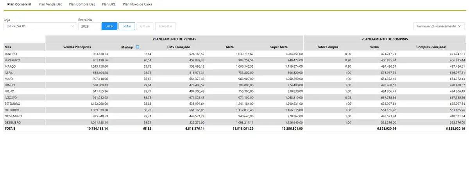Viewport: 469px width, 172px height.
Task: Expand the Ferramenta Planejamento dropdown
Action: [x=439, y=26]
